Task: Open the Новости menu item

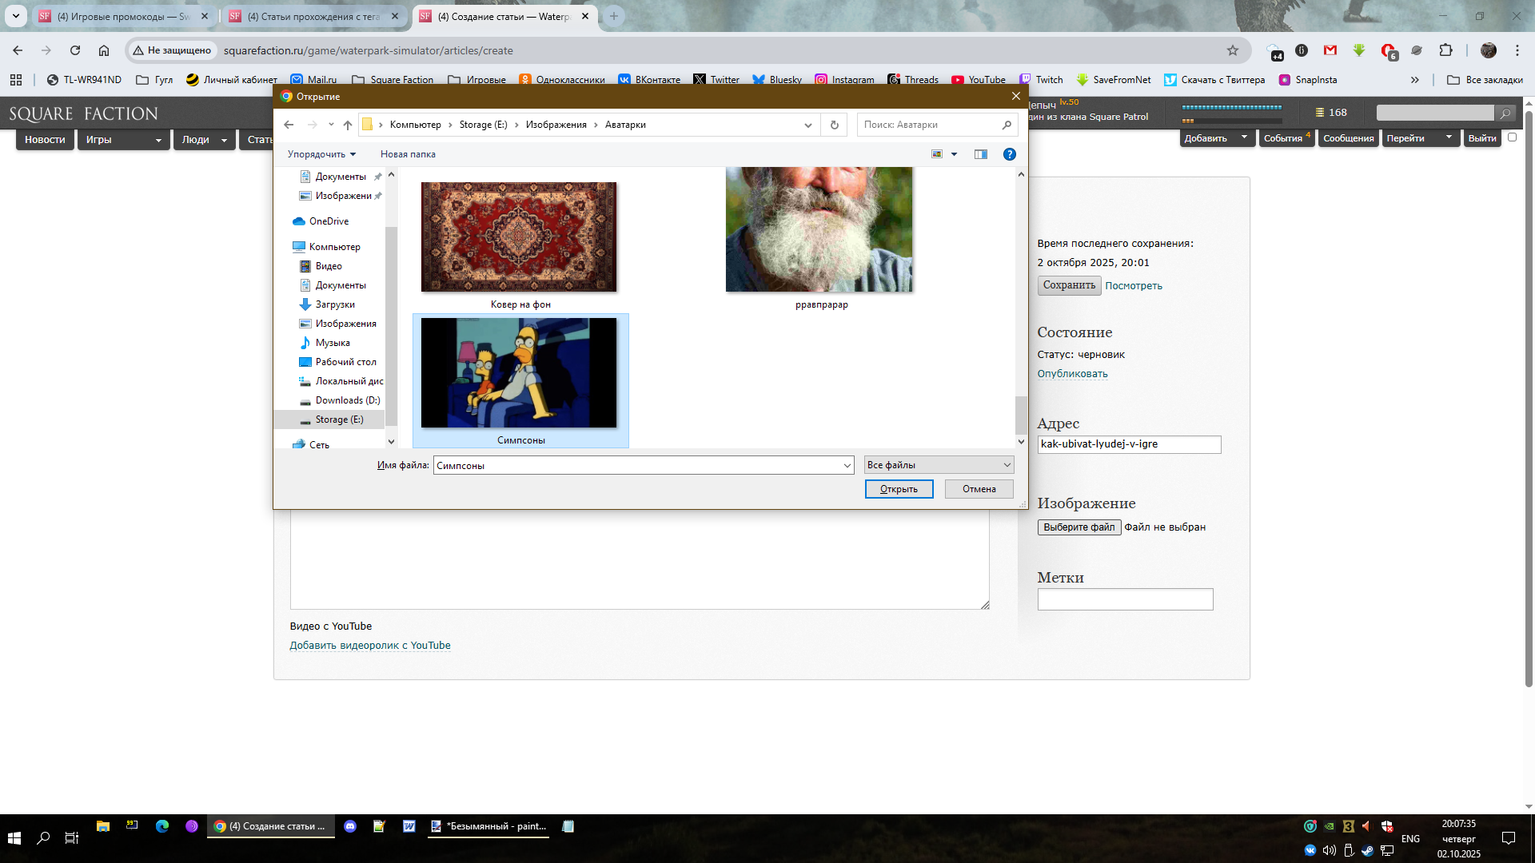Action: coord(45,139)
